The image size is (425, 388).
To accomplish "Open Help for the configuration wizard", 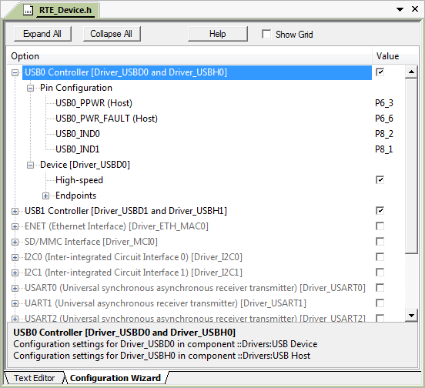I will coord(218,34).
